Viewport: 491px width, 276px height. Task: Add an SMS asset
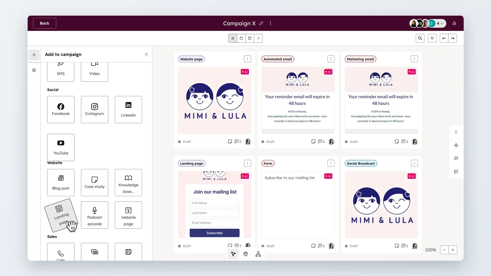[x=61, y=72]
